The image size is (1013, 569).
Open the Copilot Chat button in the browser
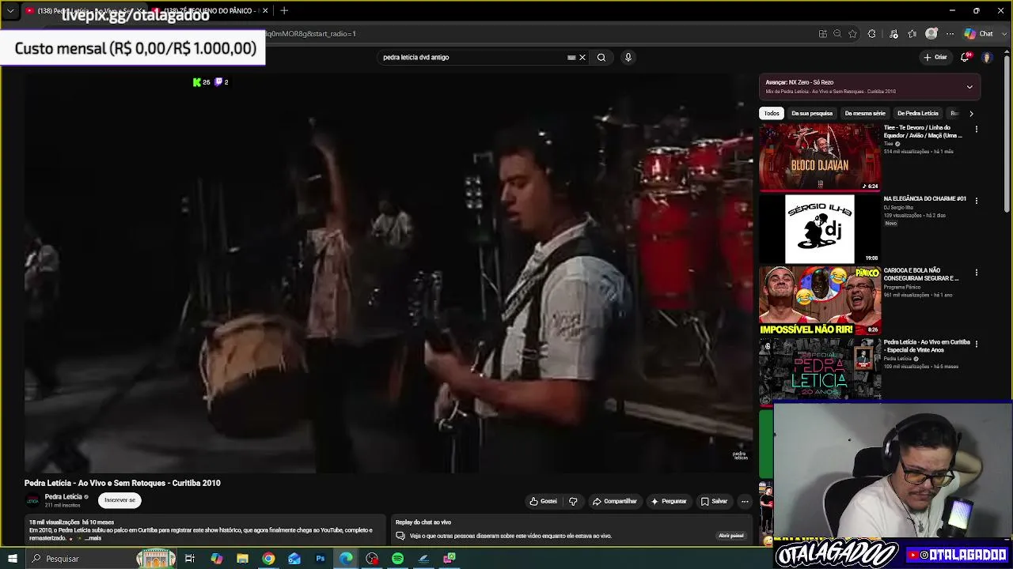[x=979, y=33]
